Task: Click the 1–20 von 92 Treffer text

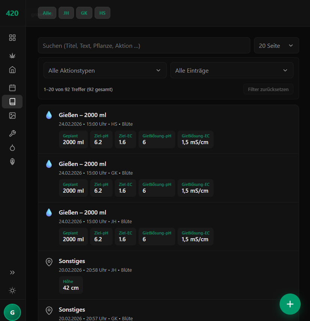Action: (x=78, y=90)
